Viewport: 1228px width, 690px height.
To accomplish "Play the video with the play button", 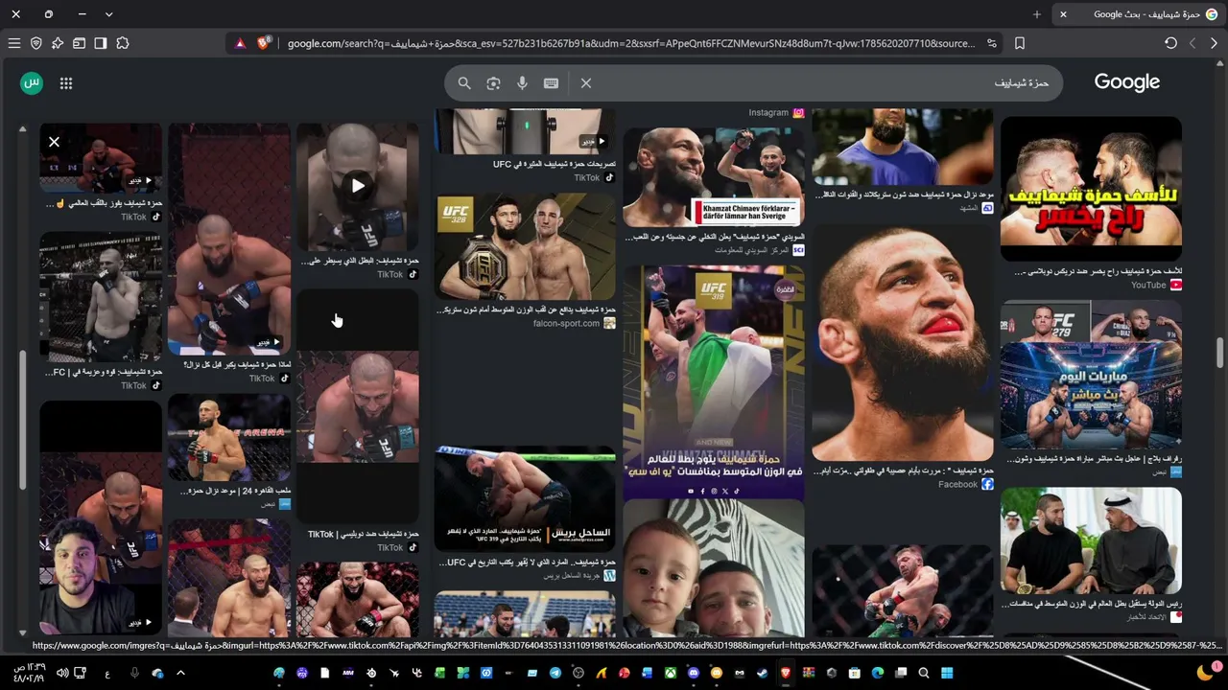I will click(357, 186).
